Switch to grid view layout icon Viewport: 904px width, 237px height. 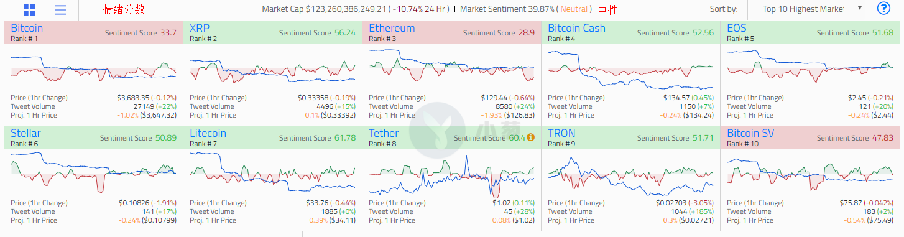(x=29, y=10)
